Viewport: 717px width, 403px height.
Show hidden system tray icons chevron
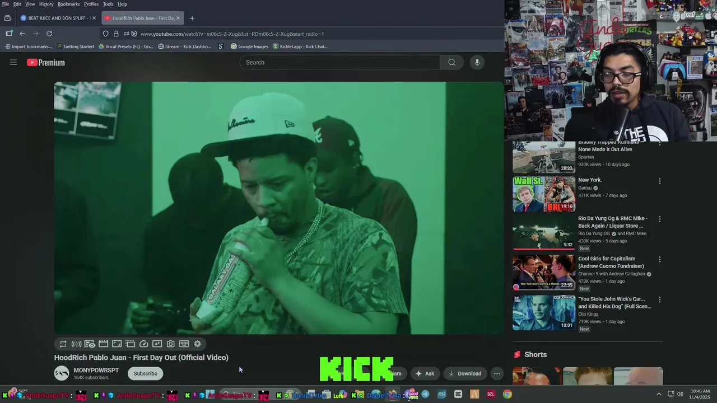659,394
